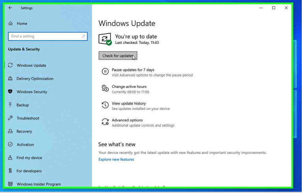Select Windows Insider Program
Image resolution: width=302 pixels, height=193 pixels.
[x=39, y=184]
